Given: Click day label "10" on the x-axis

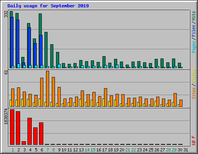Looking at the screenshot, I should pos(64,150).
